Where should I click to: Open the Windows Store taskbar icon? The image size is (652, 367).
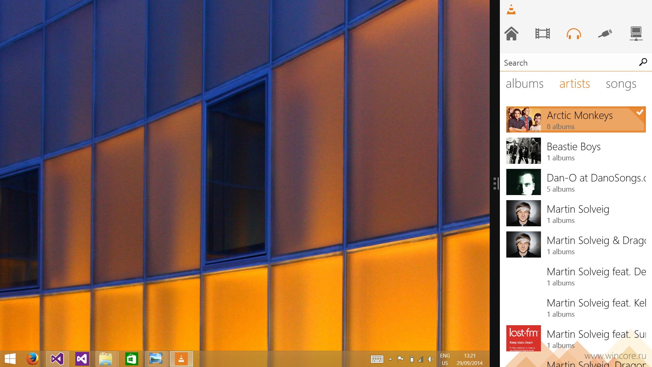131,359
